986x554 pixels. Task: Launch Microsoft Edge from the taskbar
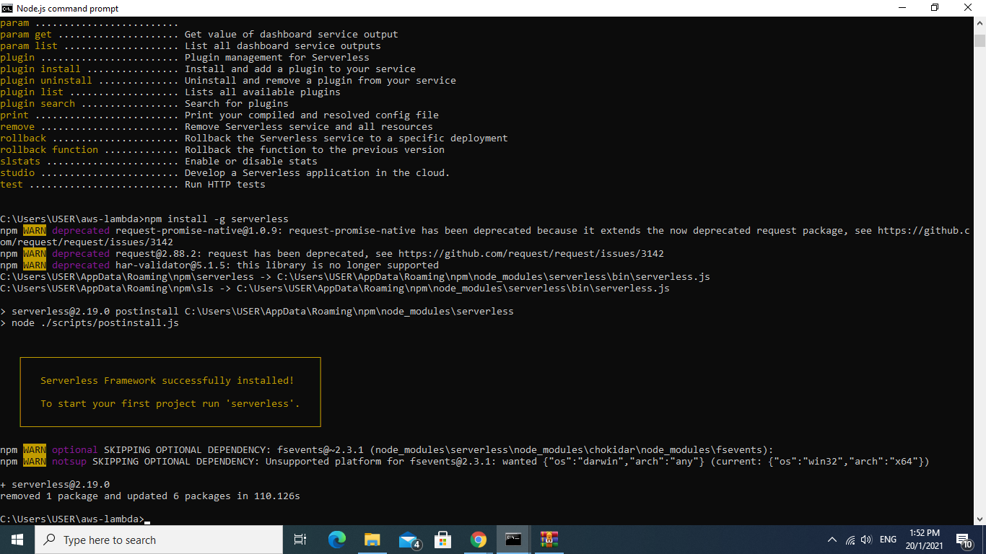point(337,540)
